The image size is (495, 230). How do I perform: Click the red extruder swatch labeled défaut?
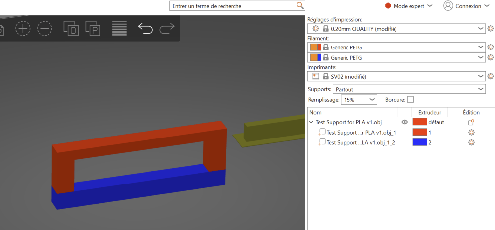(x=420, y=122)
